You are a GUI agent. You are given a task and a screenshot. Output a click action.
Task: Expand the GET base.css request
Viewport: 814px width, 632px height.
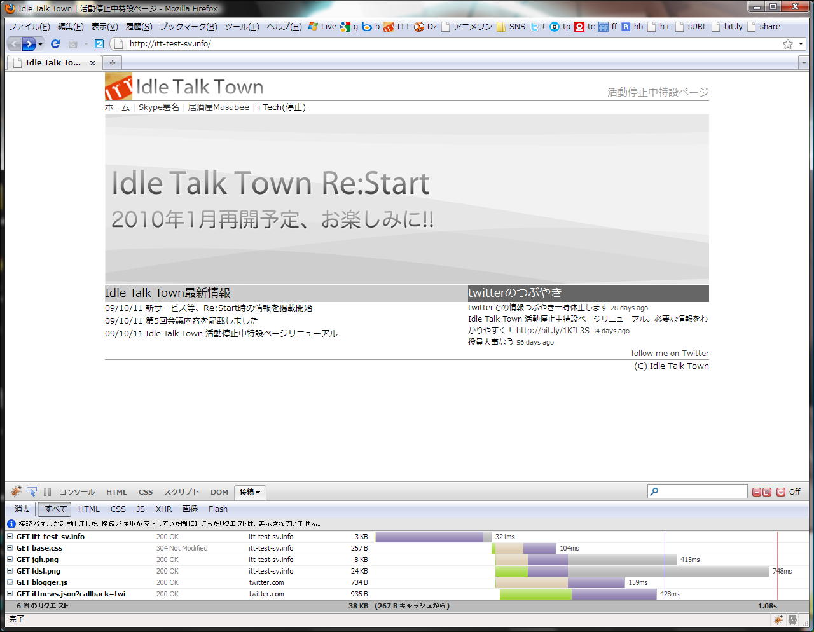(x=10, y=548)
